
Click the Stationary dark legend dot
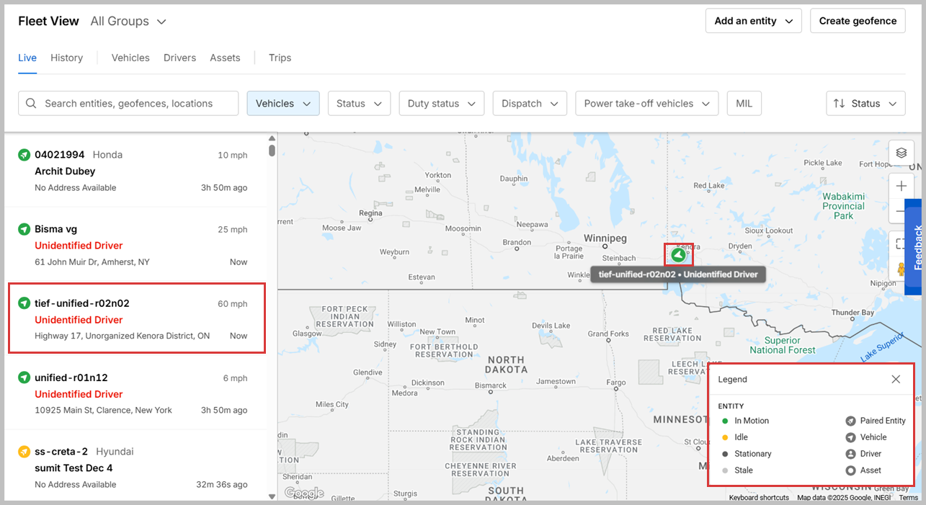point(725,454)
